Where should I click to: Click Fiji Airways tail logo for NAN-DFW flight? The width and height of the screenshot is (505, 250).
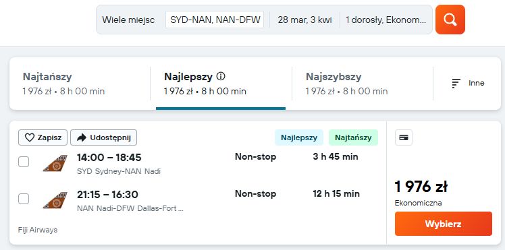(x=55, y=200)
